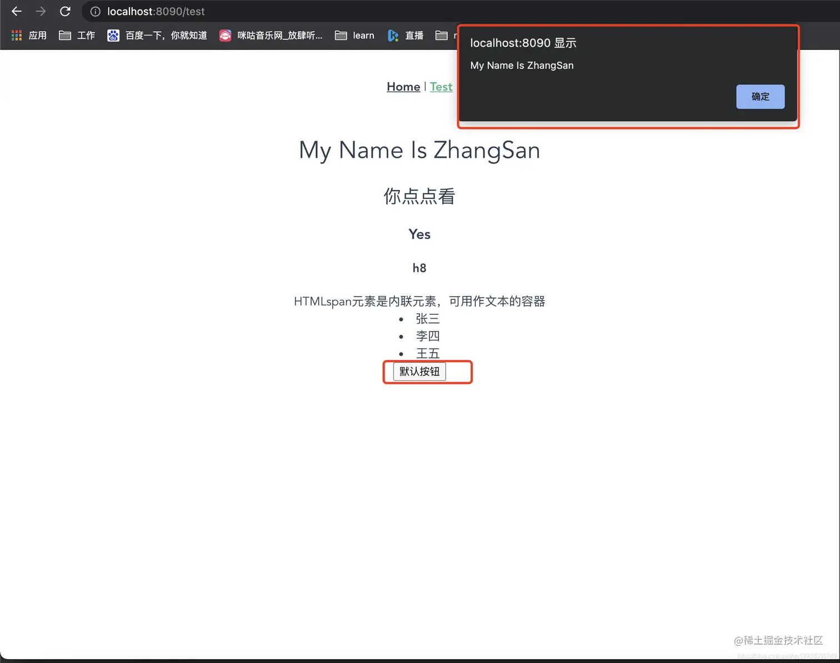Click the 你点点看 heading
840x663 pixels.
[x=419, y=196]
